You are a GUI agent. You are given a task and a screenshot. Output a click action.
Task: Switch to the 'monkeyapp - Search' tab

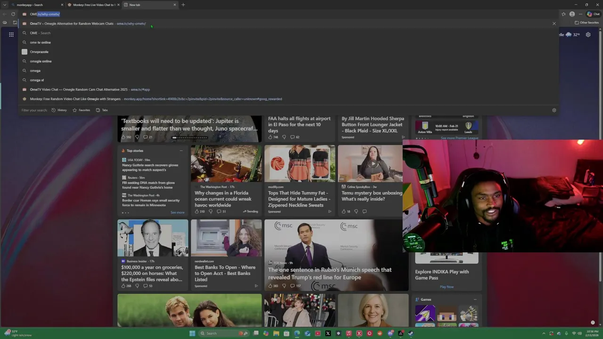coord(38,5)
